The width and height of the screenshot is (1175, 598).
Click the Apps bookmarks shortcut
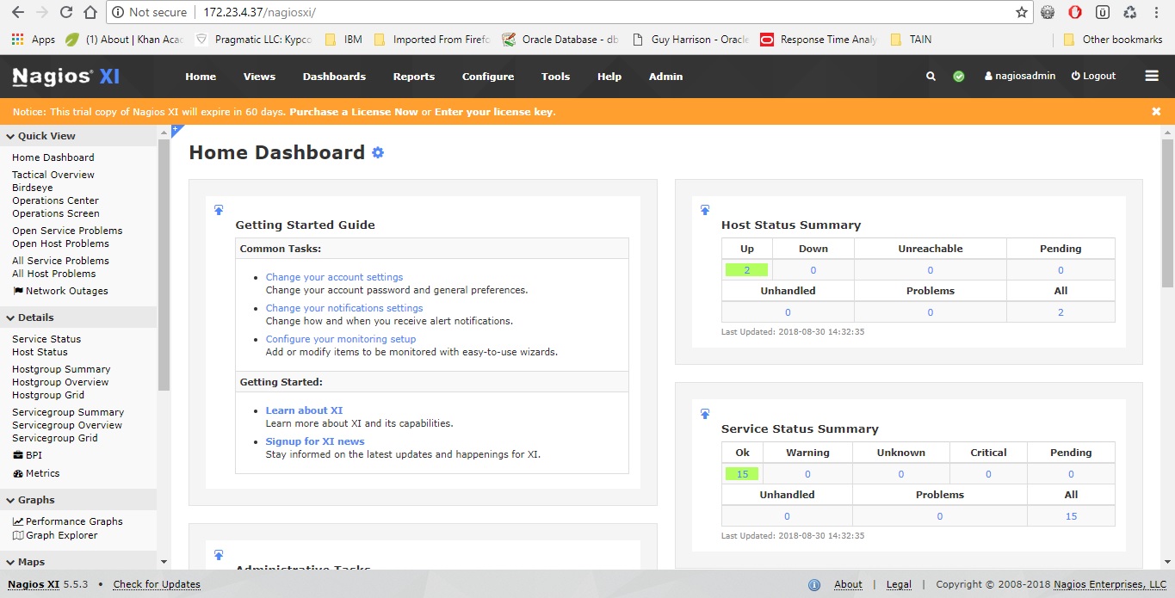[33, 40]
